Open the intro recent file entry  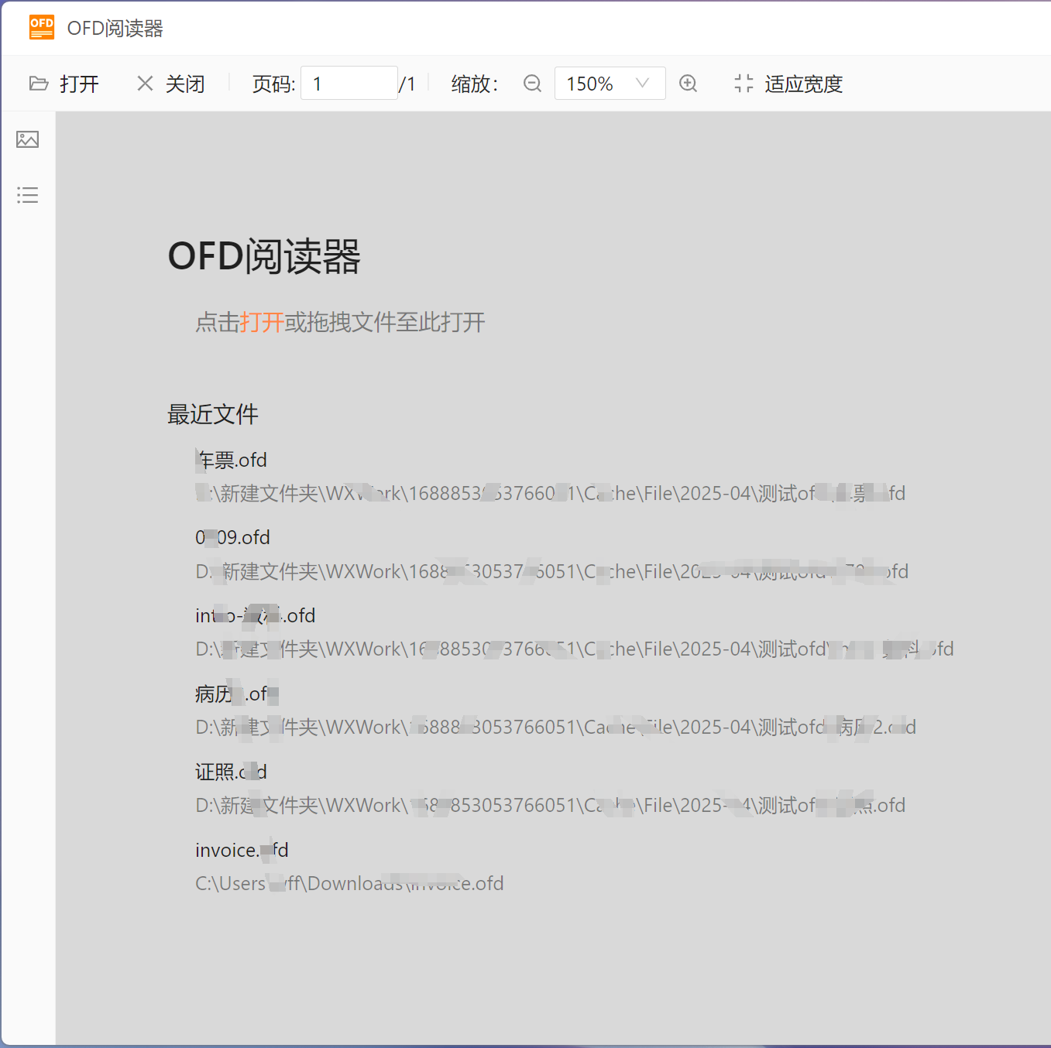[x=254, y=615]
